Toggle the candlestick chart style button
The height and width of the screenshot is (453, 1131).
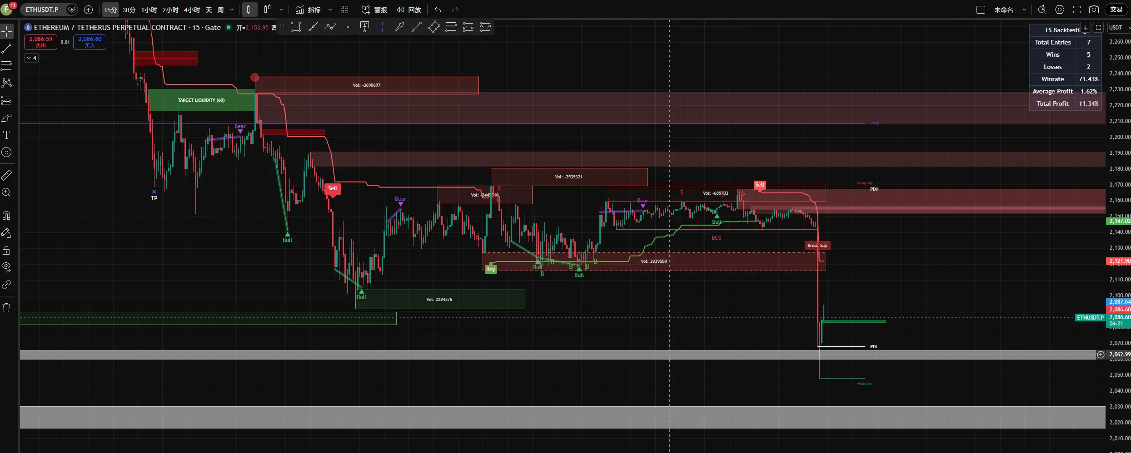[x=250, y=10]
